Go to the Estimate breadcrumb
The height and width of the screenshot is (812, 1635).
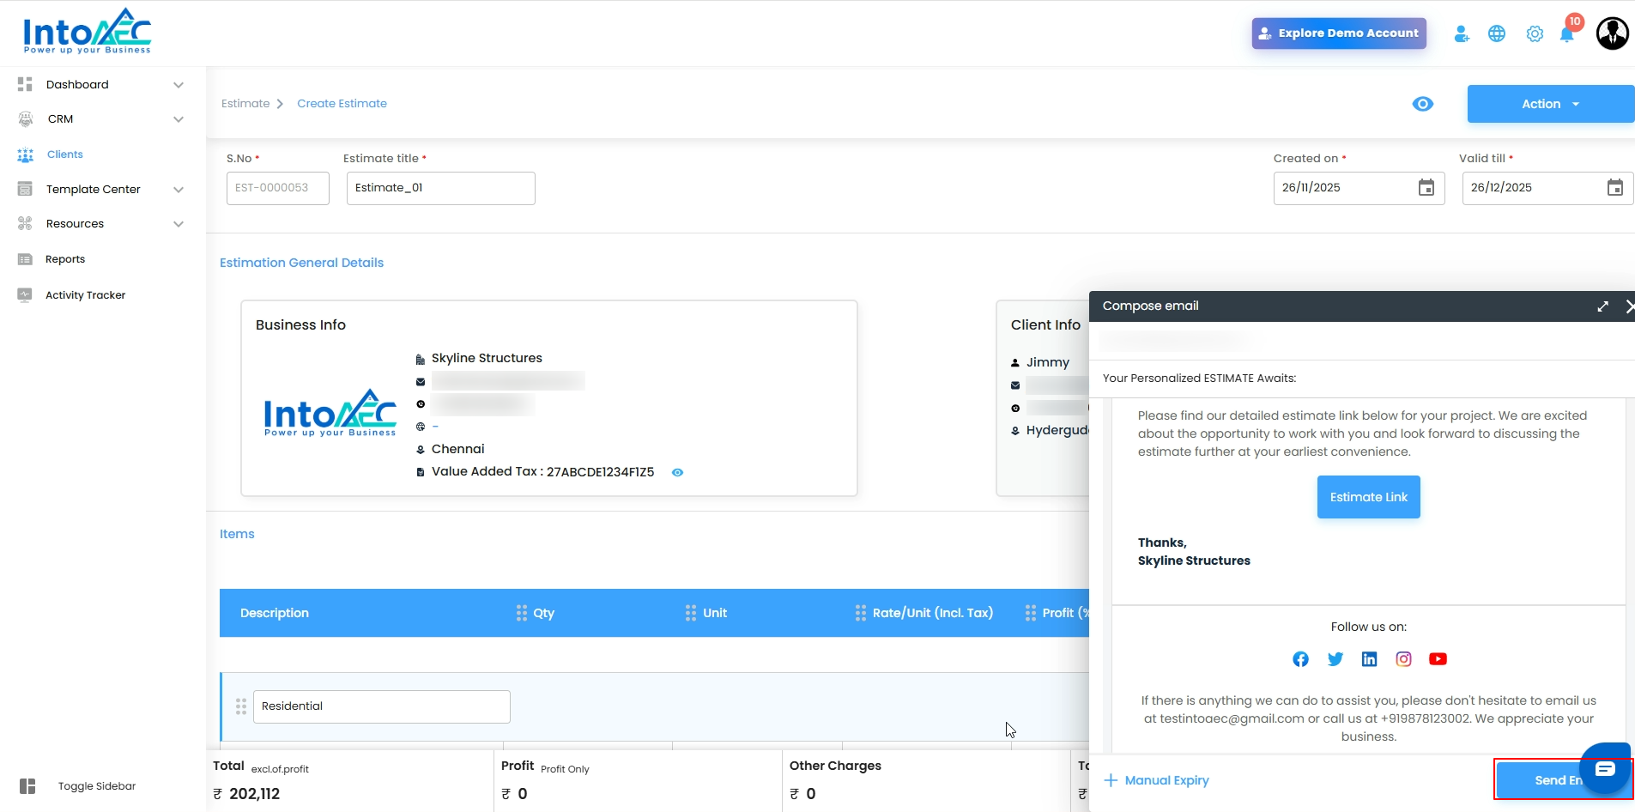[x=245, y=104]
